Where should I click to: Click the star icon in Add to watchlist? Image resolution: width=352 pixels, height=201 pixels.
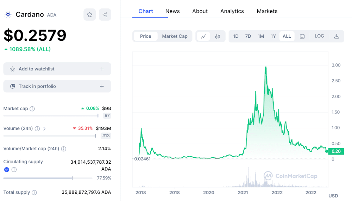(13, 69)
